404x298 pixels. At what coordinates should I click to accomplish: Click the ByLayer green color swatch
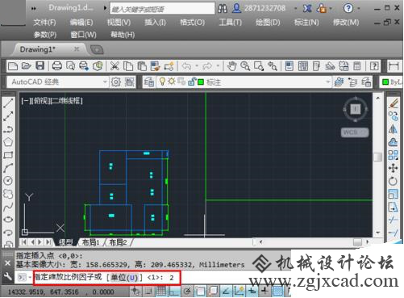point(385,82)
